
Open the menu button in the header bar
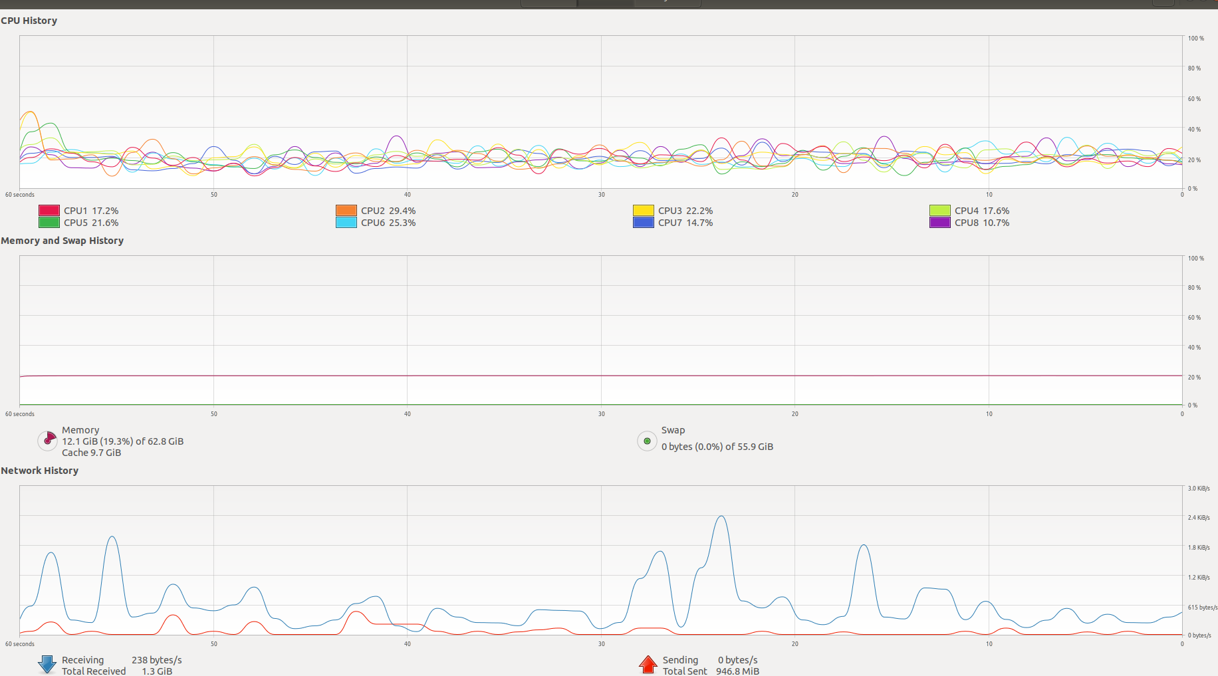point(1163,3)
